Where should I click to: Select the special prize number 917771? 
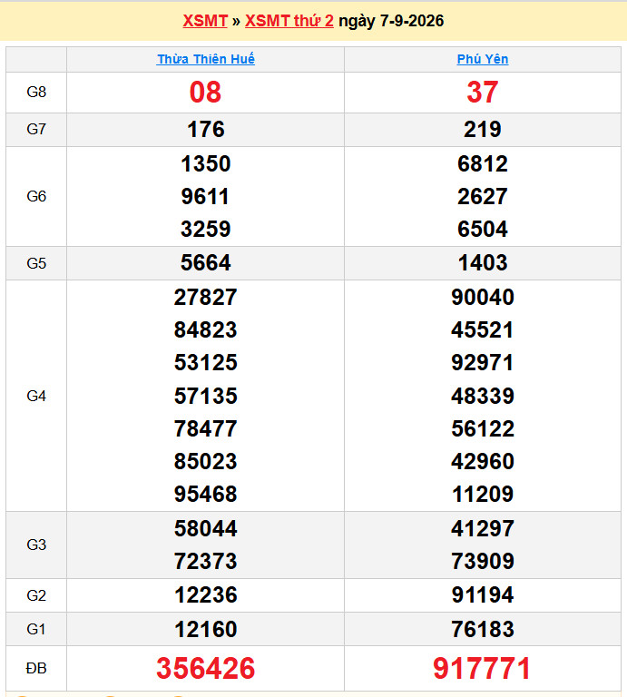(482, 668)
